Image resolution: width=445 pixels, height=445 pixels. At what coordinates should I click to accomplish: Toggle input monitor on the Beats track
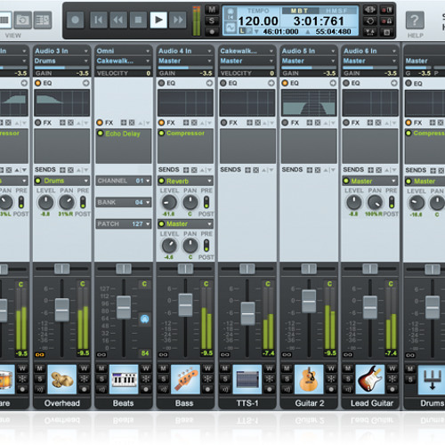pyautogui.click(x=101, y=389)
